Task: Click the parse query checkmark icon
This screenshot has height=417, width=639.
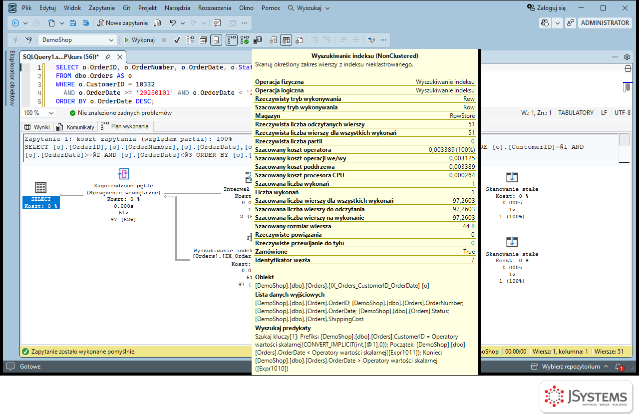Action: 177,40
